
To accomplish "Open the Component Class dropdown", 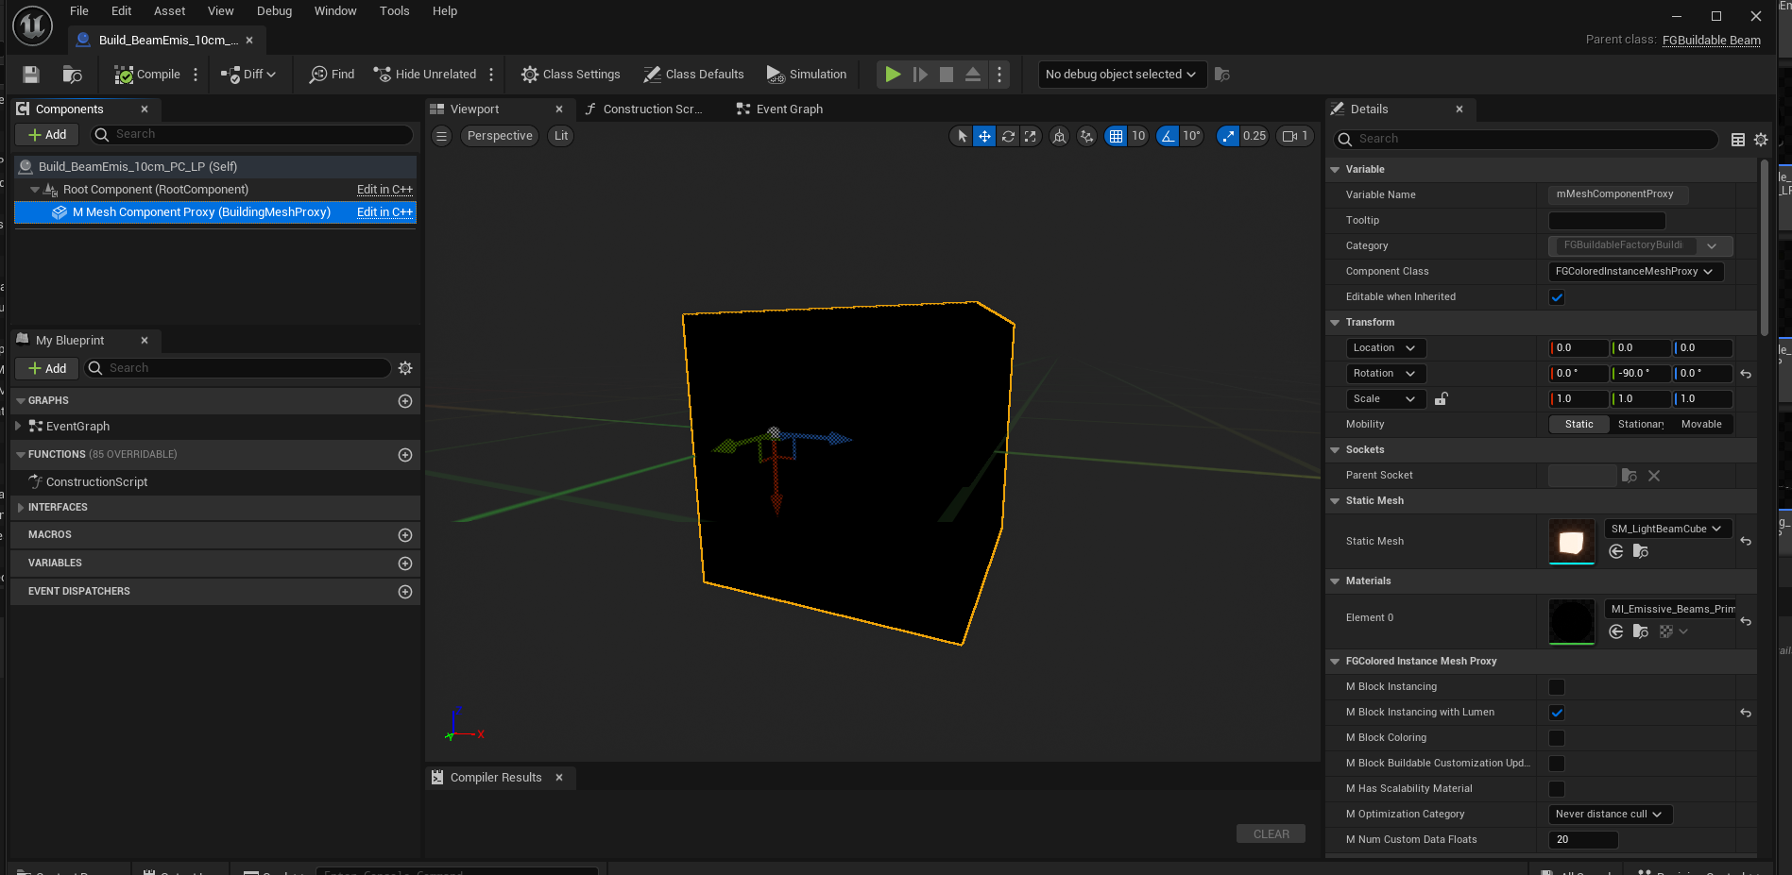I will [1635, 272].
